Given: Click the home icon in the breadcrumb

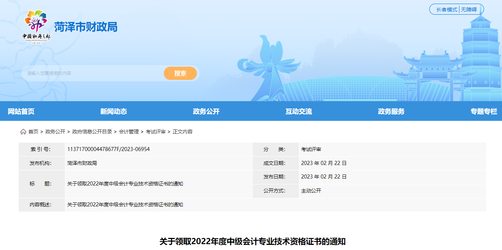Looking at the screenshot, I should pos(22,132).
